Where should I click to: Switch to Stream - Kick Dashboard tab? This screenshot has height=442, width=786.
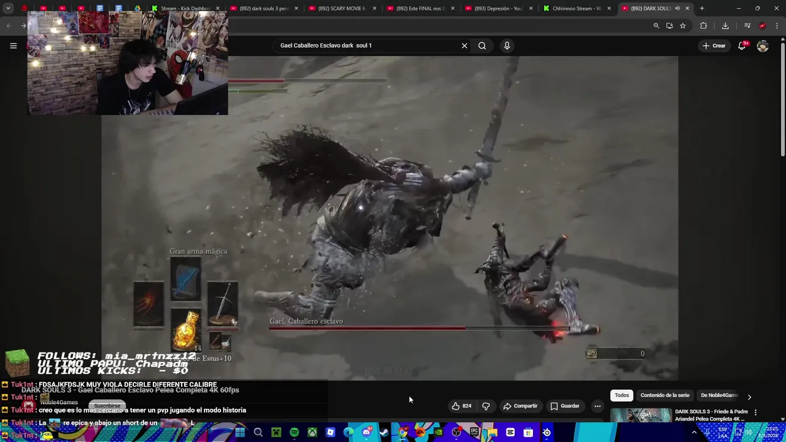point(185,9)
